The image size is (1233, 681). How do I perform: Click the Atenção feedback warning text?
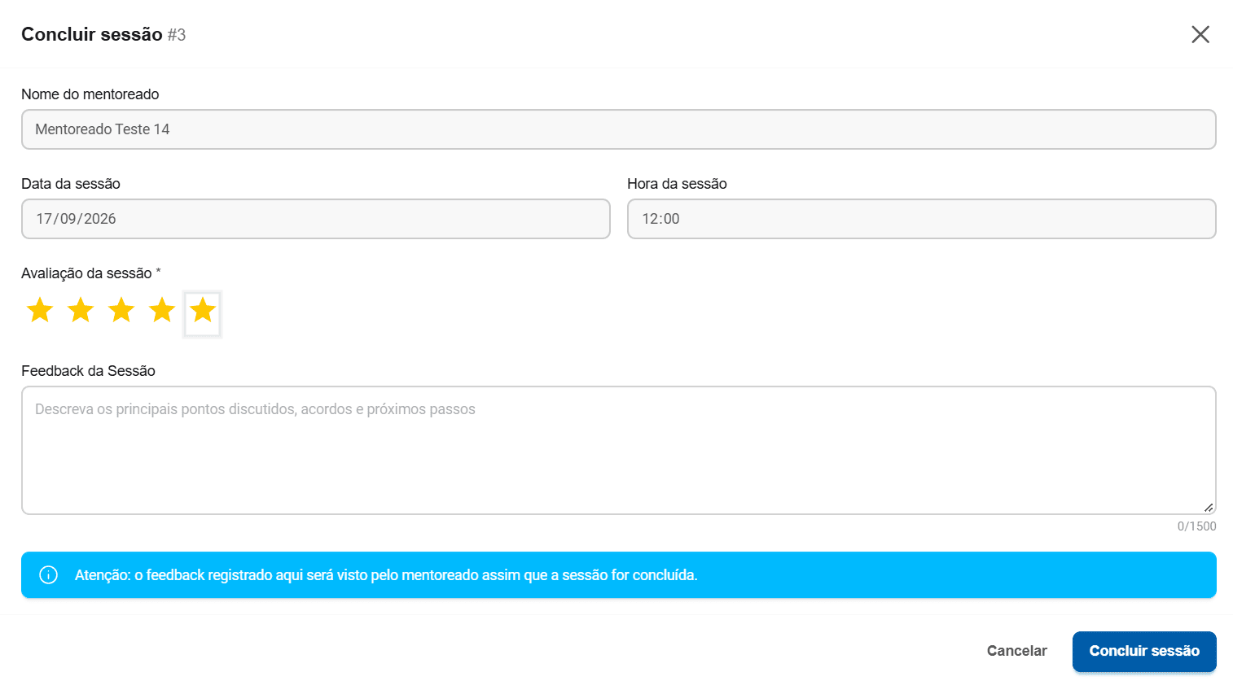386,575
